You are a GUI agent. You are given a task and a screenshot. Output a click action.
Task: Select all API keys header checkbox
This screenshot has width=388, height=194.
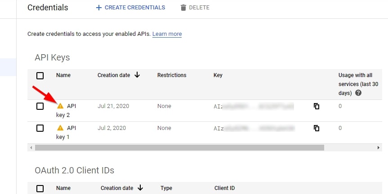pos(40,75)
